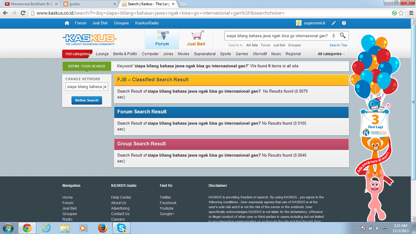This screenshot has height=234, width=416.
Task: Click the supersonick username link
Action: (x=315, y=23)
